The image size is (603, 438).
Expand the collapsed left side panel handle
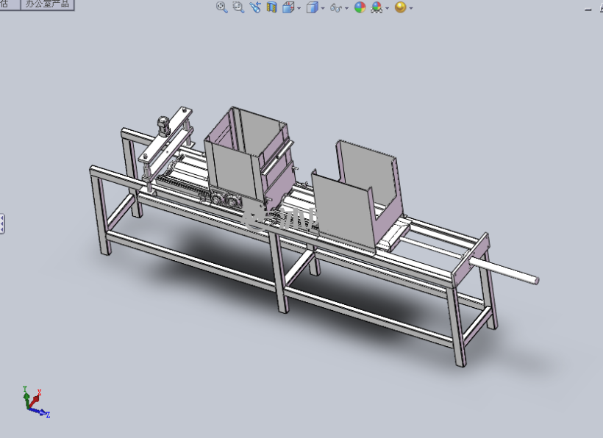(2, 223)
